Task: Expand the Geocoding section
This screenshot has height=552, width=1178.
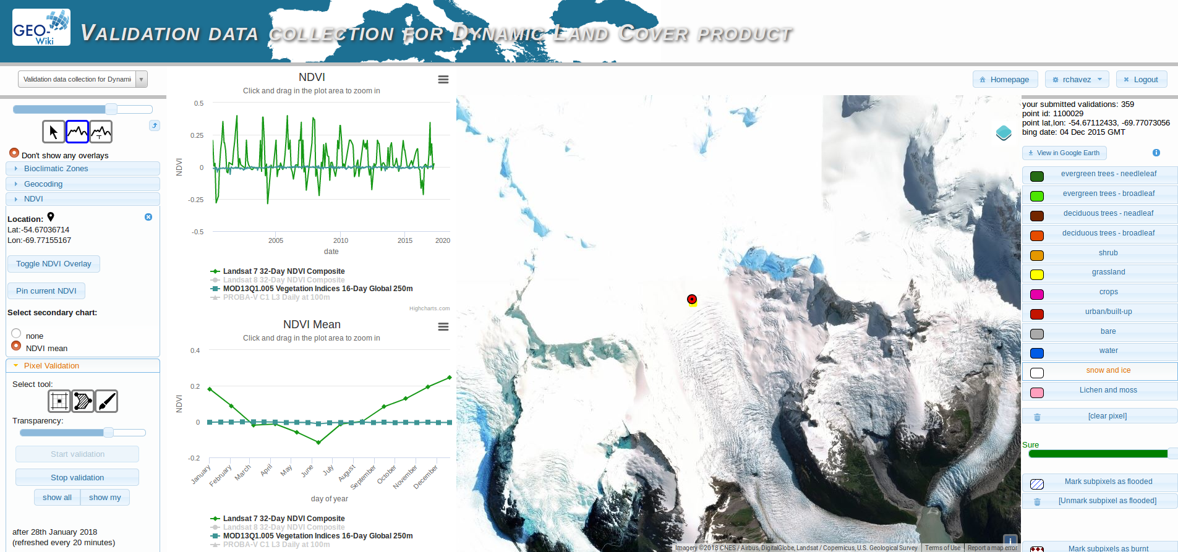Action: click(x=43, y=184)
